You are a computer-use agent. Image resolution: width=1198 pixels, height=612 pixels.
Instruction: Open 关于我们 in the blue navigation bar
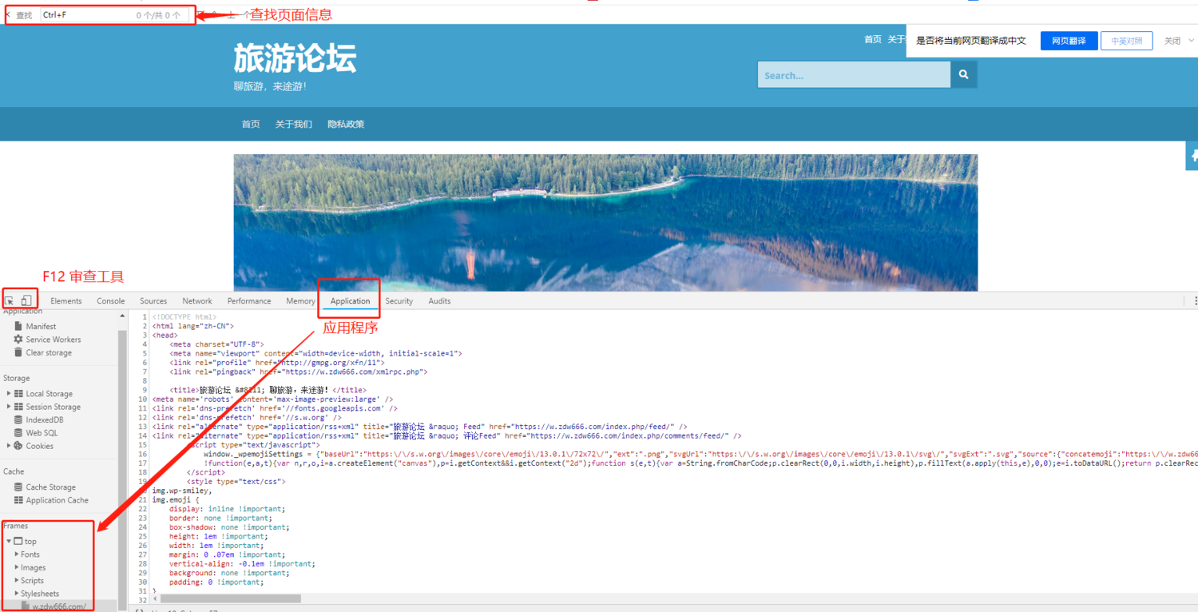point(294,124)
